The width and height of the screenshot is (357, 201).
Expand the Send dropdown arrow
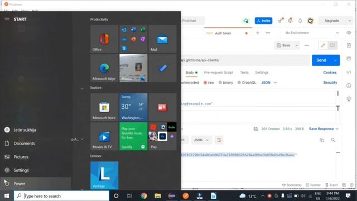tap(335, 60)
